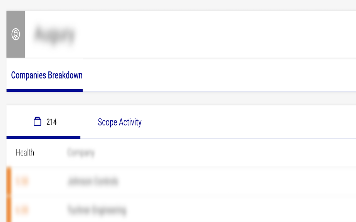Open the second company name in the table
Viewport: 356px width, 222px height.
coord(97,210)
